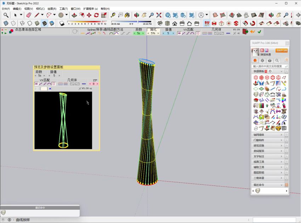Screen dimensions: 301x223
Task: Click the 3D preview thumbnail in parameter panel
Action: (x=63, y=120)
